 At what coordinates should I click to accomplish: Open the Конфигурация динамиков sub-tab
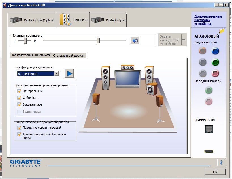[31, 55]
